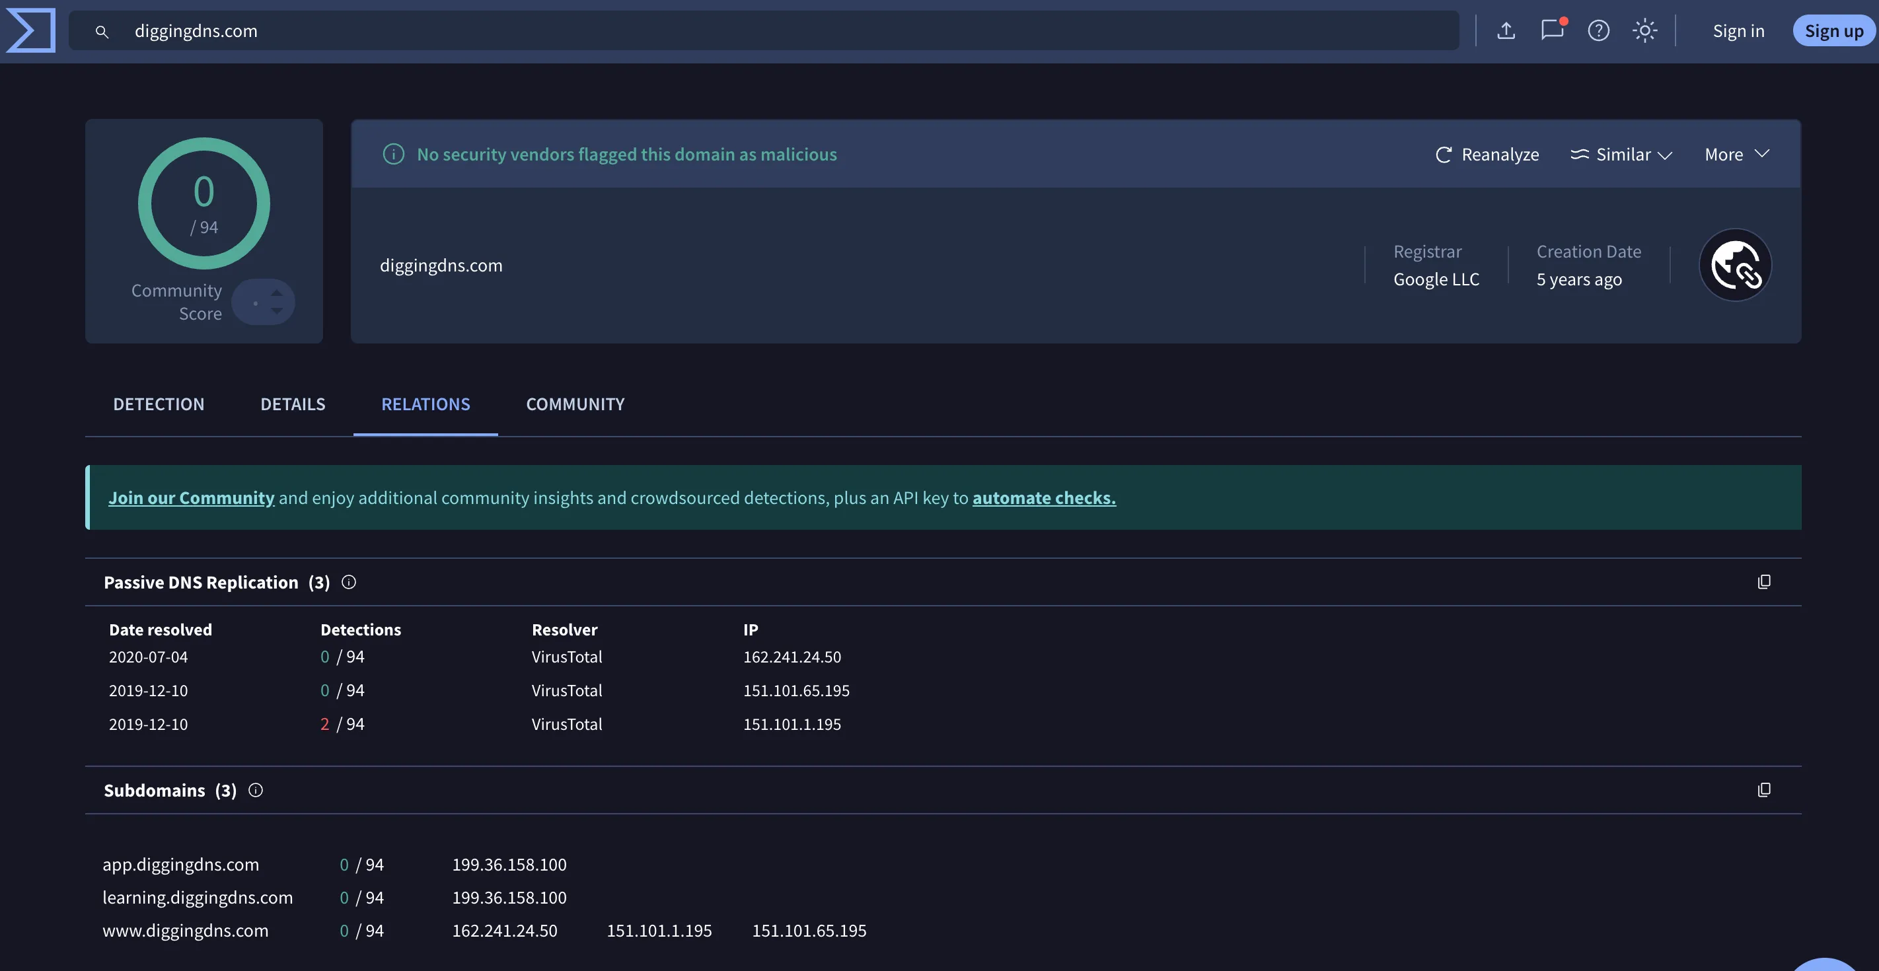1879x971 pixels.
Task: Open the VT Graph globe icon
Action: 1736,264
